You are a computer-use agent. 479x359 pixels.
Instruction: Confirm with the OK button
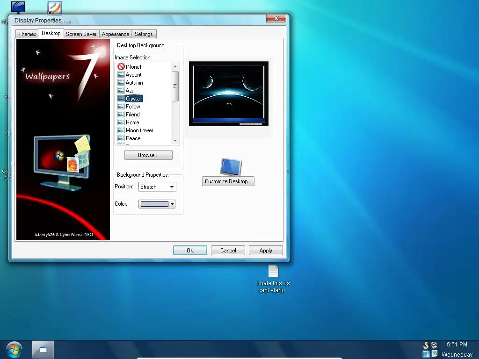(x=190, y=251)
